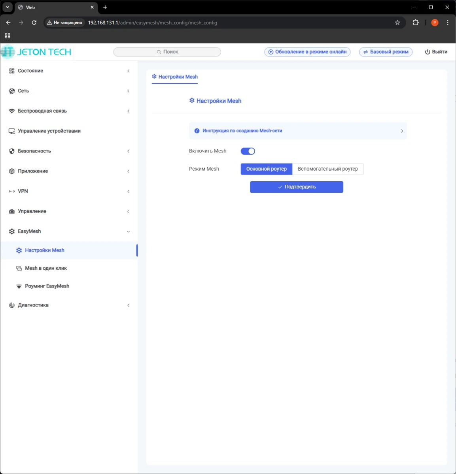Click the bookmark star in address bar
456x474 pixels.
click(397, 23)
